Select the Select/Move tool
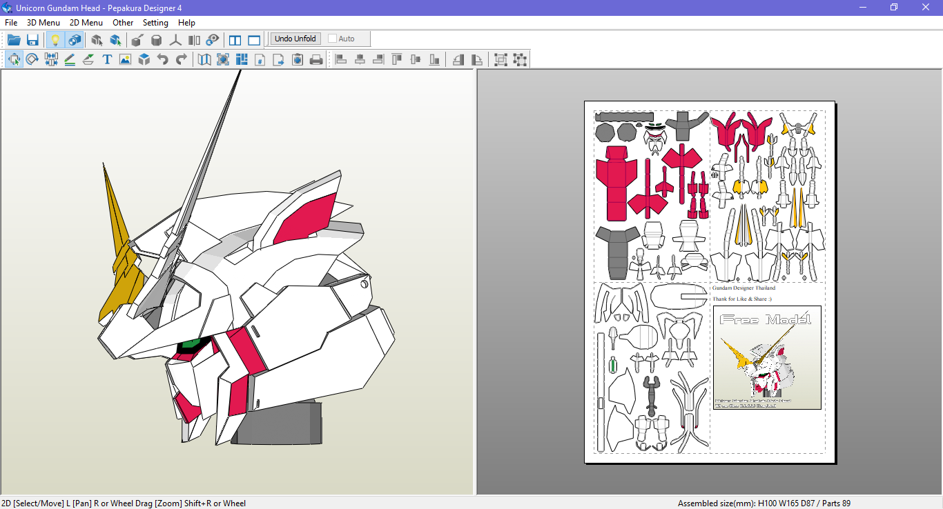943x509 pixels. (x=14, y=59)
